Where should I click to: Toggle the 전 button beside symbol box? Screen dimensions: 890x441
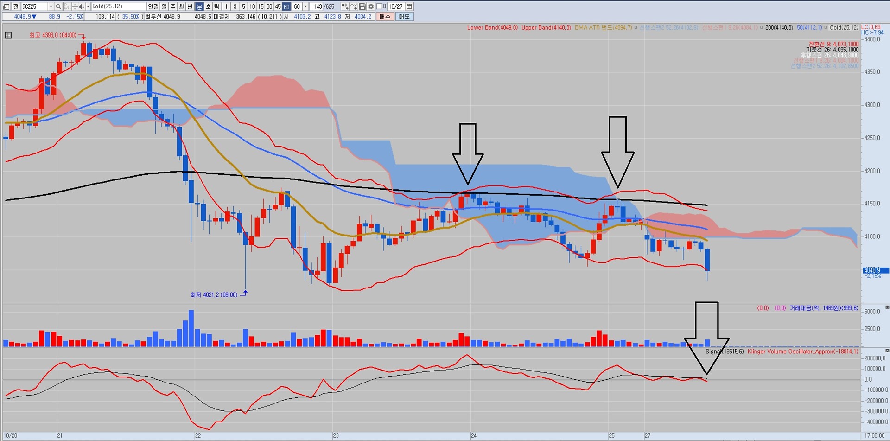click(16, 6)
